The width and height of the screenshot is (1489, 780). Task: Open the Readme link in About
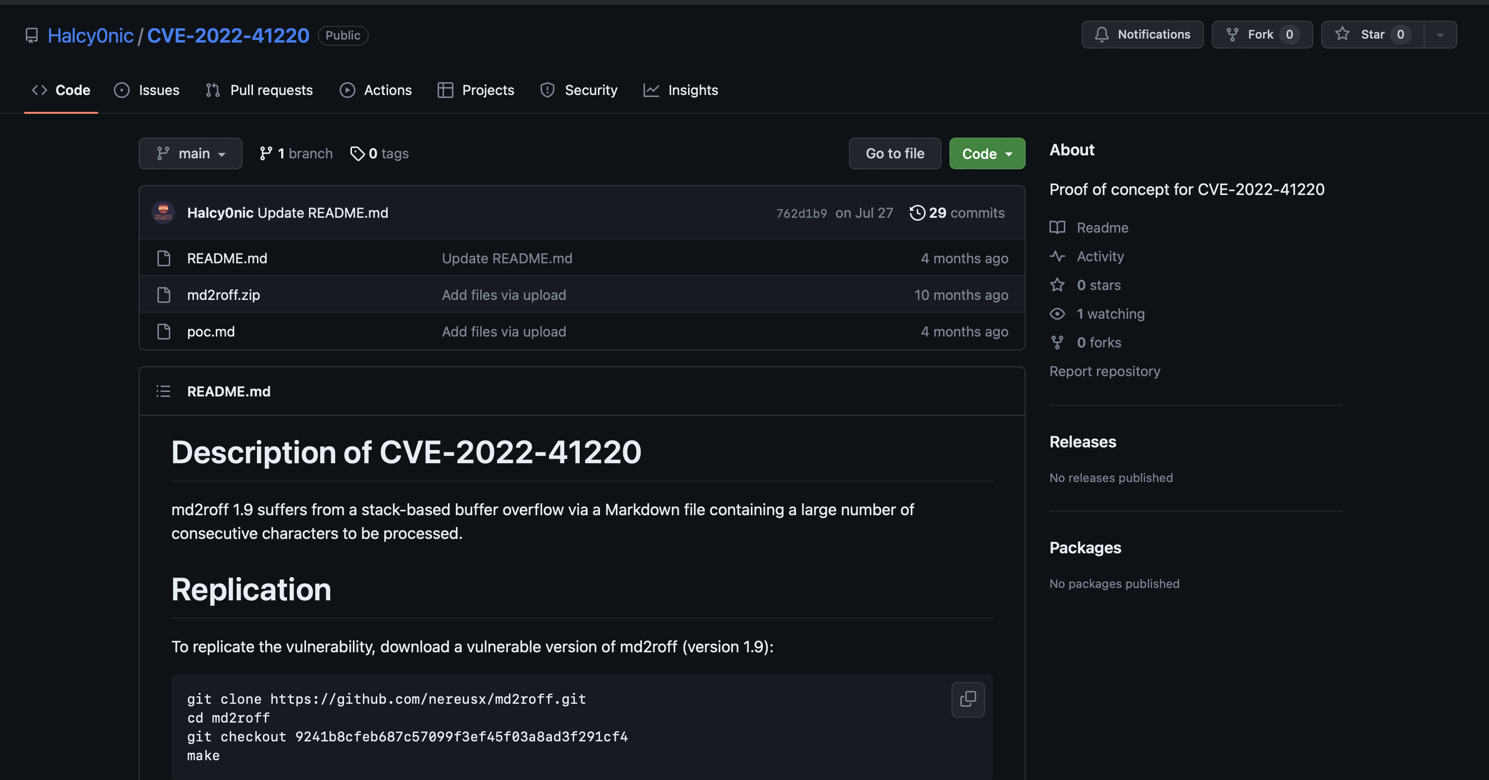(x=1102, y=228)
